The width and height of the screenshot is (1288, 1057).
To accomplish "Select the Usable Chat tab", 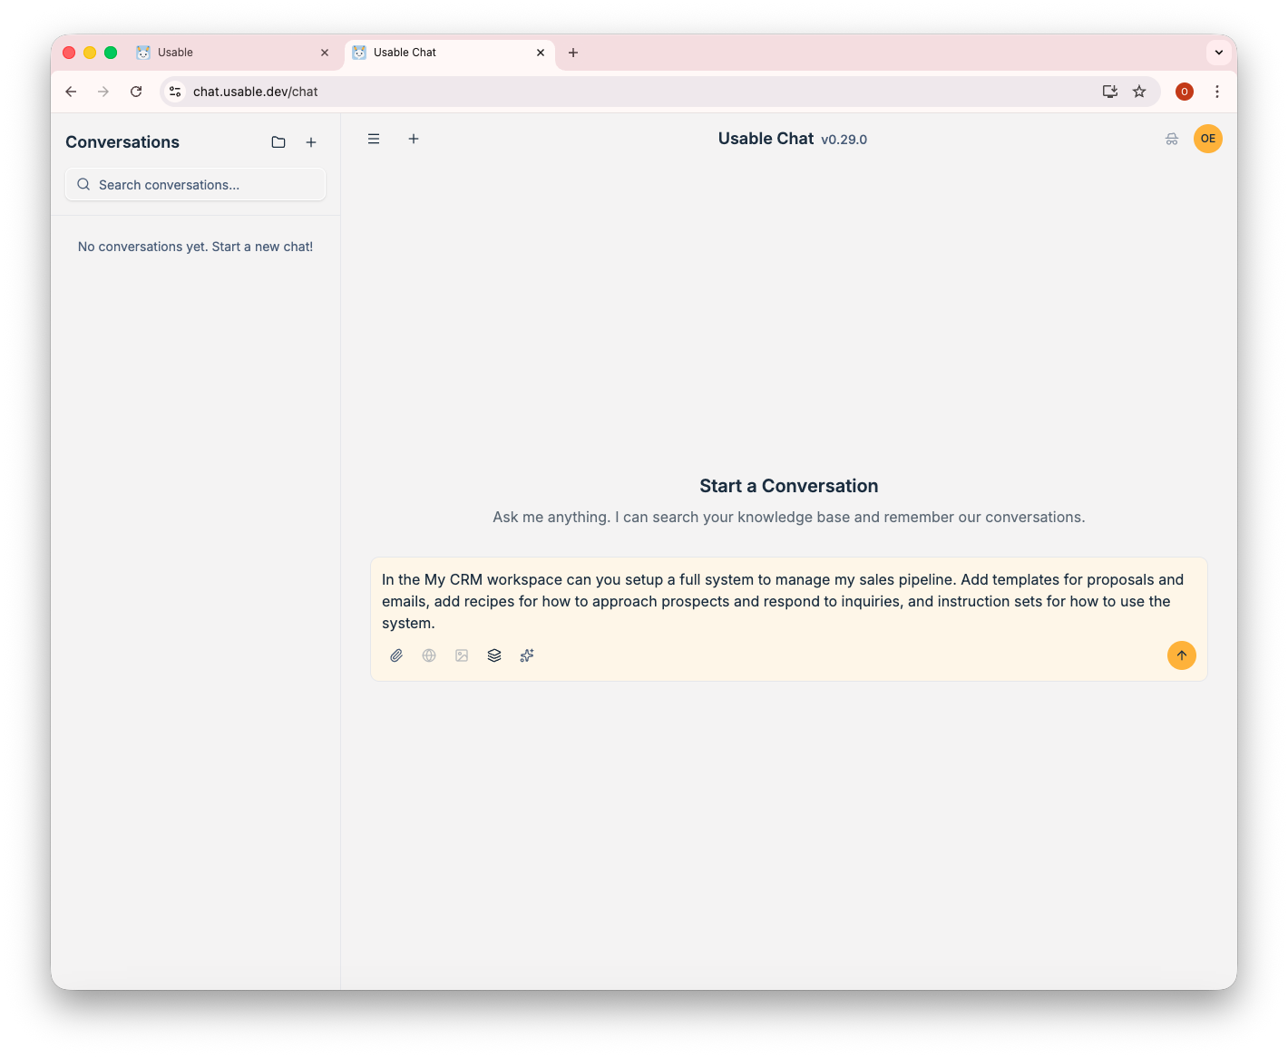I will 431,52.
